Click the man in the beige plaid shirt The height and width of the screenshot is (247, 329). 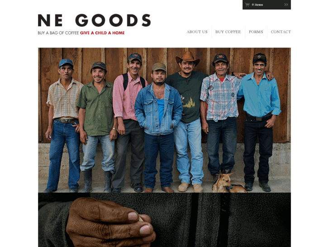tap(64, 124)
